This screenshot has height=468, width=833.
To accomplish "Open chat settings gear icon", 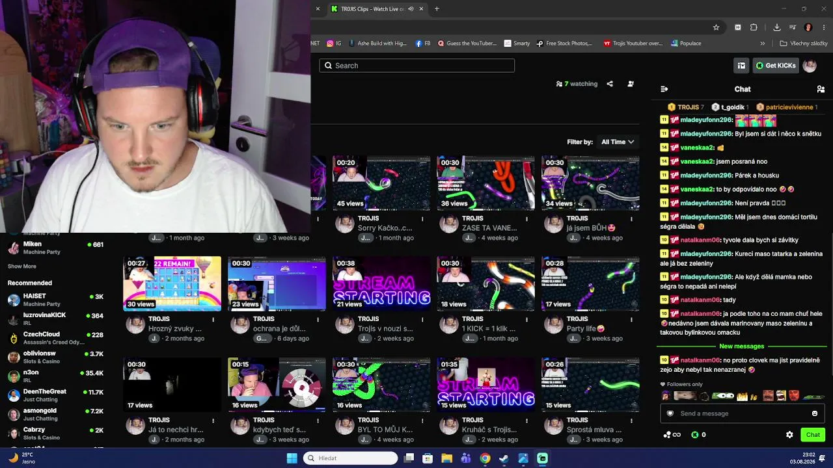I will (789, 435).
